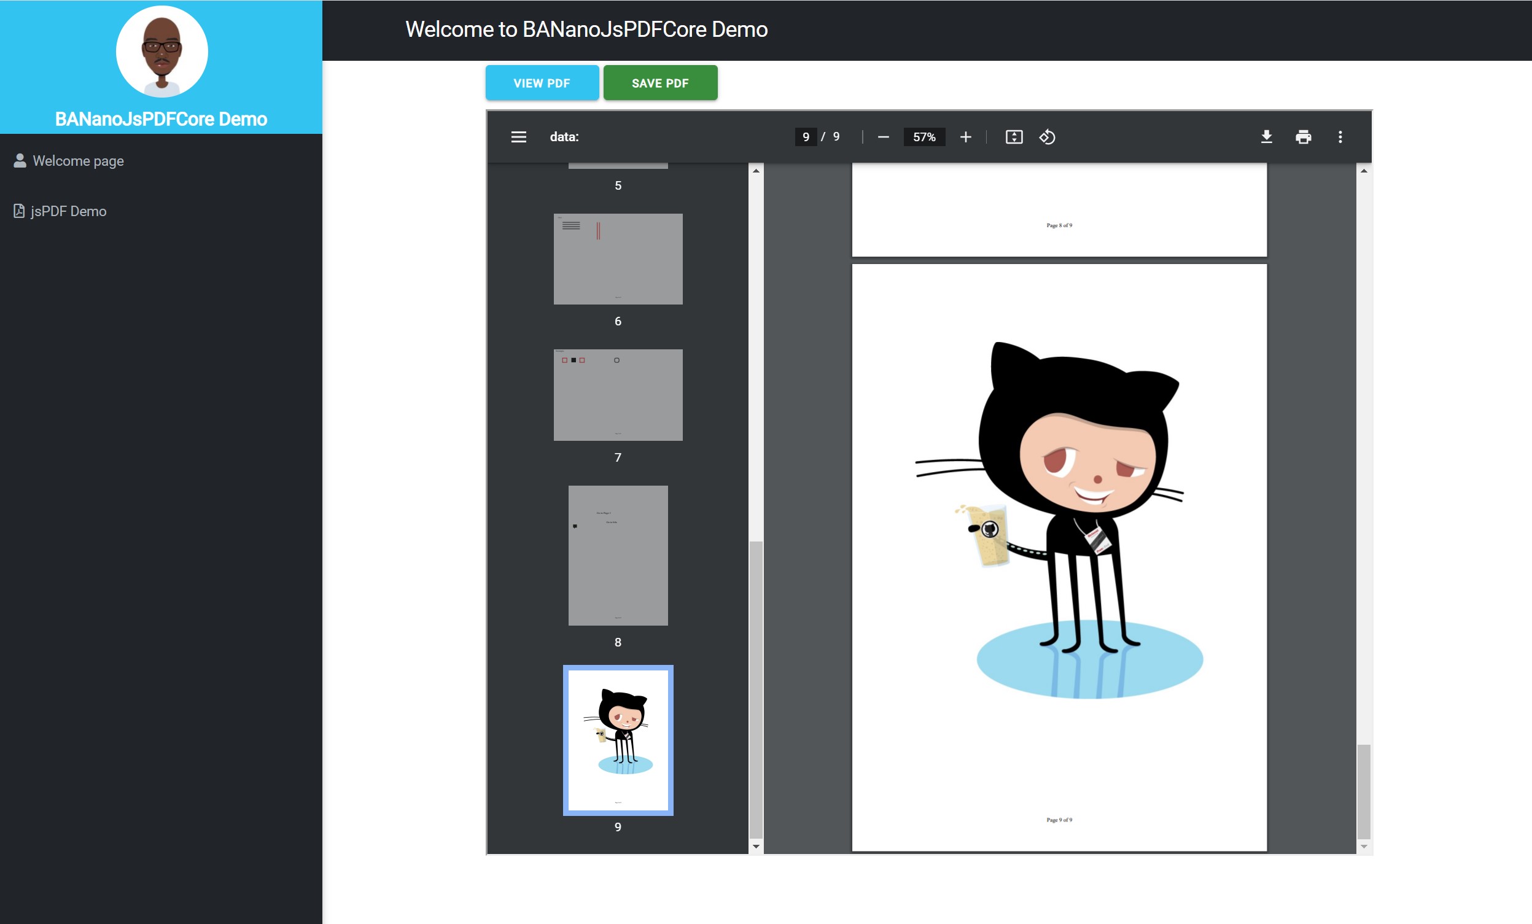Open the PDF viewer more actions menu
The width and height of the screenshot is (1532, 924).
coord(1340,137)
